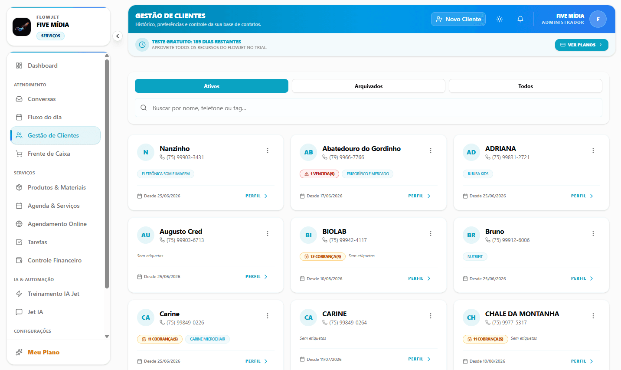The width and height of the screenshot is (621, 370).
Task: Open options menu for BIOLAB card
Action: 431,233
